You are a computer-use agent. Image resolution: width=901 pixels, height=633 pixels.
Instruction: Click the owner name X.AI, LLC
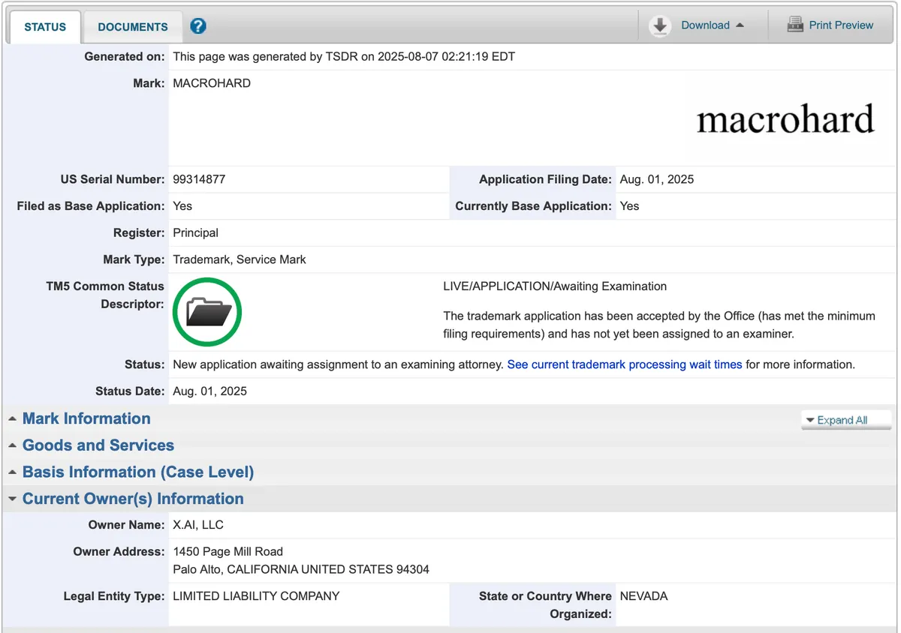[x=198, y=525]
